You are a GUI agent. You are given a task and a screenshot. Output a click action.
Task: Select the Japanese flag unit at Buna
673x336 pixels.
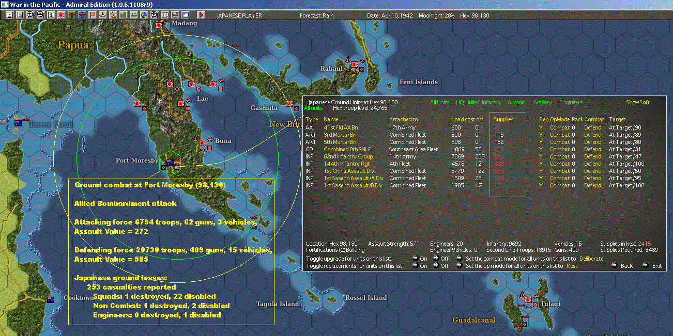[x=203, y=143]
